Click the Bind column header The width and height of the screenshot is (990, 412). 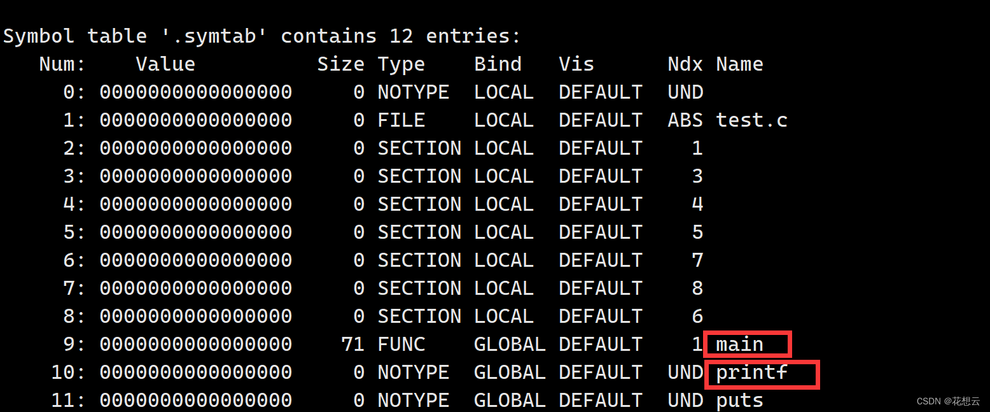(x=498, y=64)
